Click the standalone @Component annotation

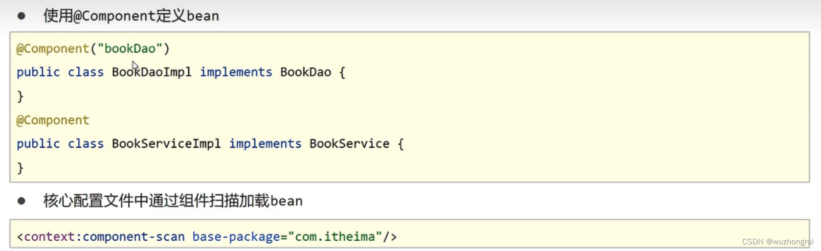pyautogui.click(x=53, y=120)
